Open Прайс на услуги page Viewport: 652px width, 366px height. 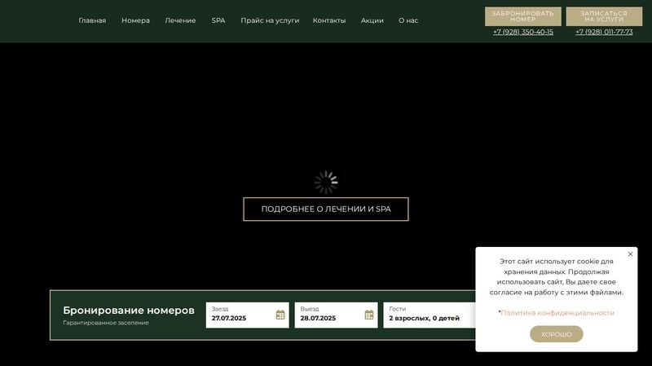point(270,20)
